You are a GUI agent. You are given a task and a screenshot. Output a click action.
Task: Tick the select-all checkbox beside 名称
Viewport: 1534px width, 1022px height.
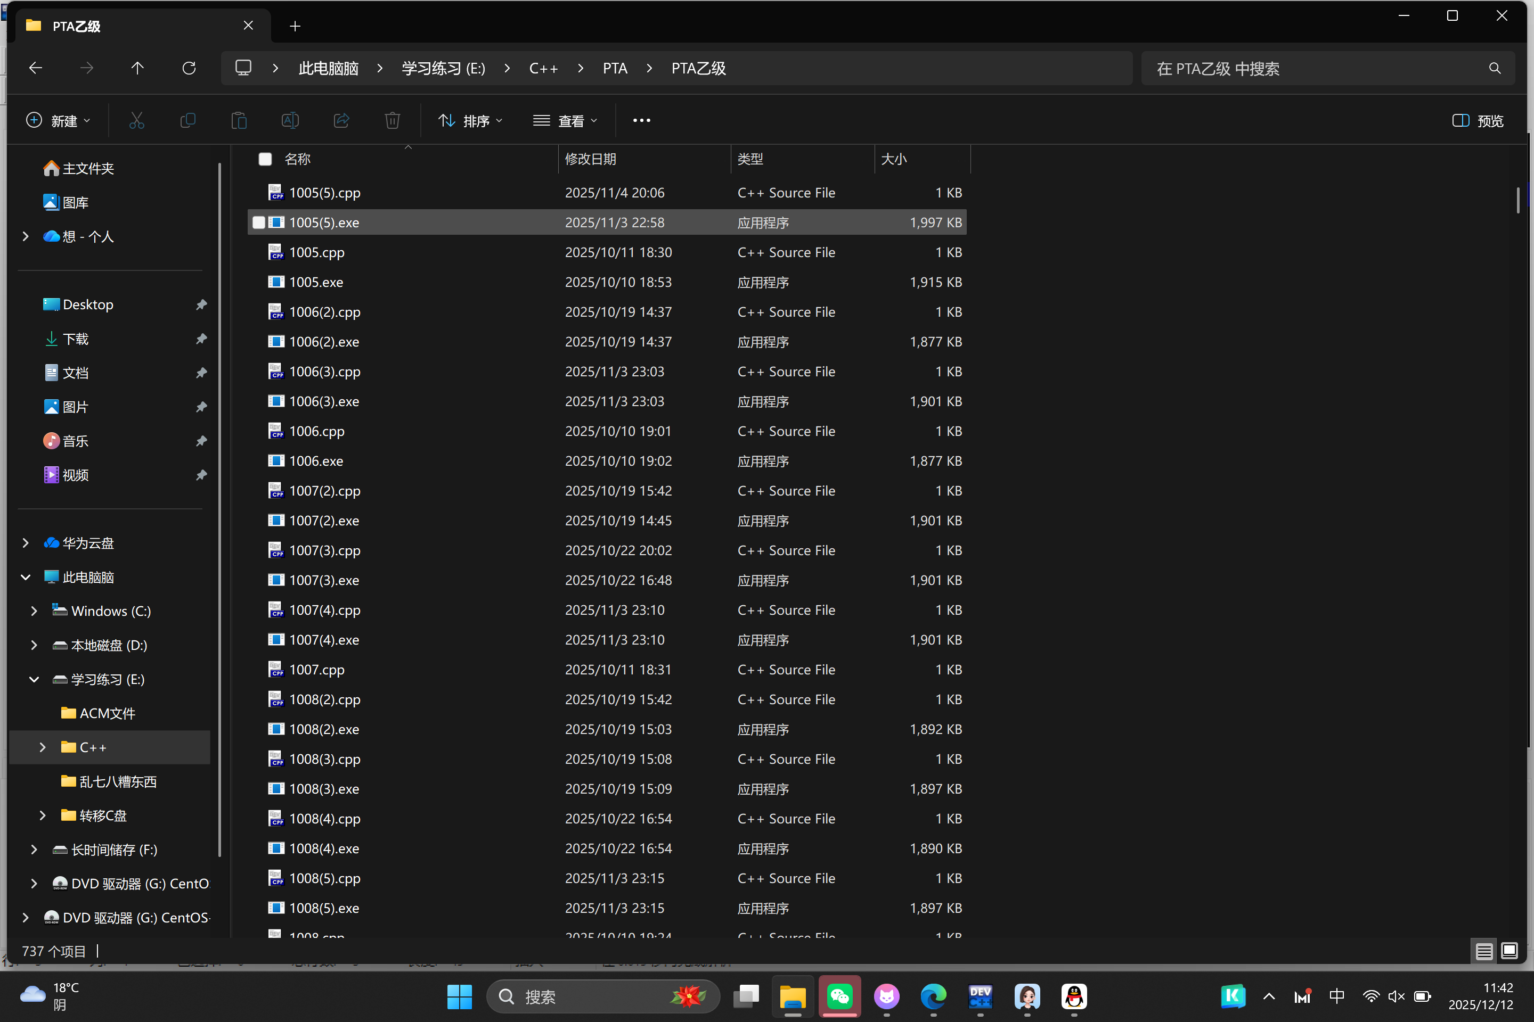[x=265, y=159]
